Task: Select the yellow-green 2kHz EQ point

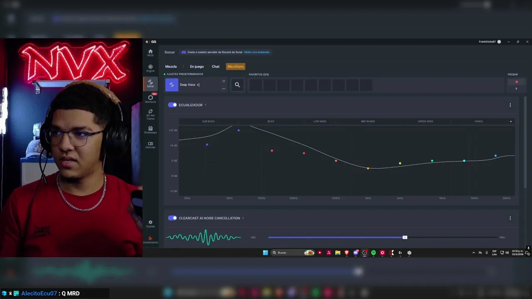Action: [x=400, y=163]
